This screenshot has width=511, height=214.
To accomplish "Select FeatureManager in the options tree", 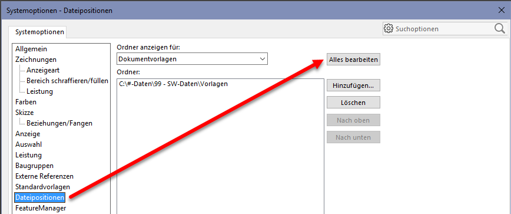I will 41,208.
